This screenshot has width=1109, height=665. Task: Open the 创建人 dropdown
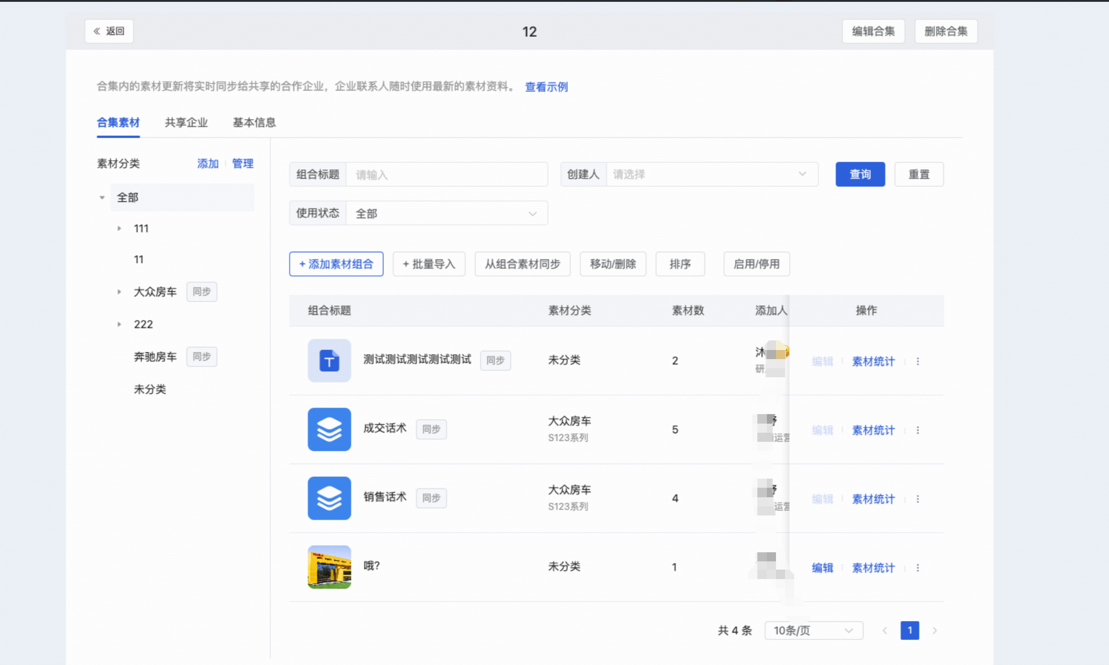tap(712, 175)
